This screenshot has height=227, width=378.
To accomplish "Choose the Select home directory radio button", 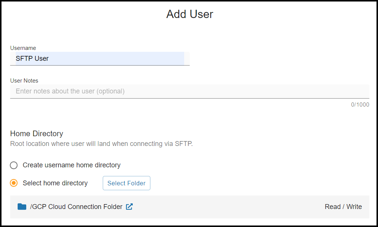I will click(14, 183).
